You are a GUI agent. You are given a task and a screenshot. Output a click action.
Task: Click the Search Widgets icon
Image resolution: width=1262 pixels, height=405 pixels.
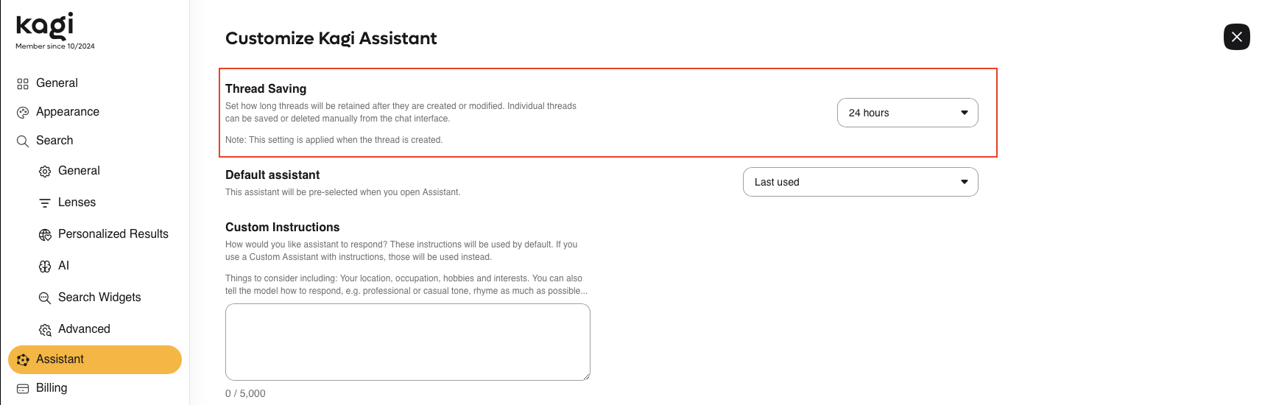click(45, 298)
